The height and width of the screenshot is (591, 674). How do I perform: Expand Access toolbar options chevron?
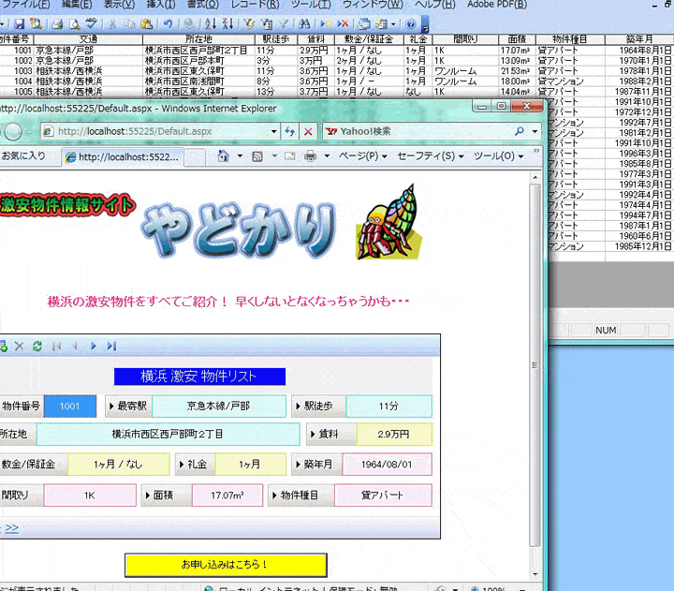point(425,25)
